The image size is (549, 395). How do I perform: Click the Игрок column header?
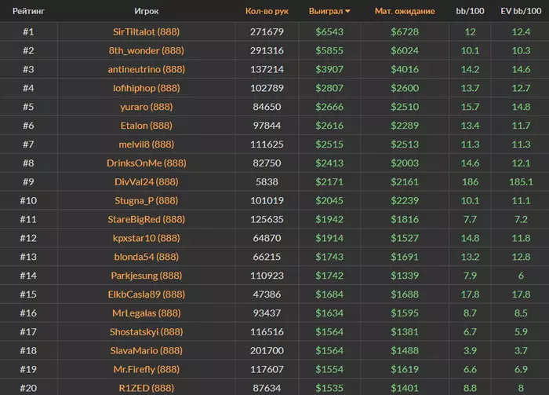coord(147,11)
